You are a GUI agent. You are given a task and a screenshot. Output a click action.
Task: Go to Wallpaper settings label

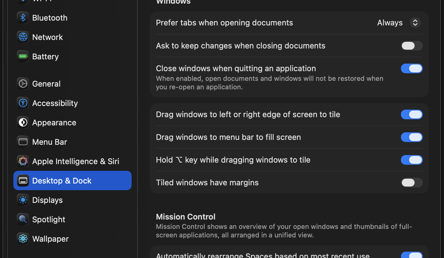(50, 239)
